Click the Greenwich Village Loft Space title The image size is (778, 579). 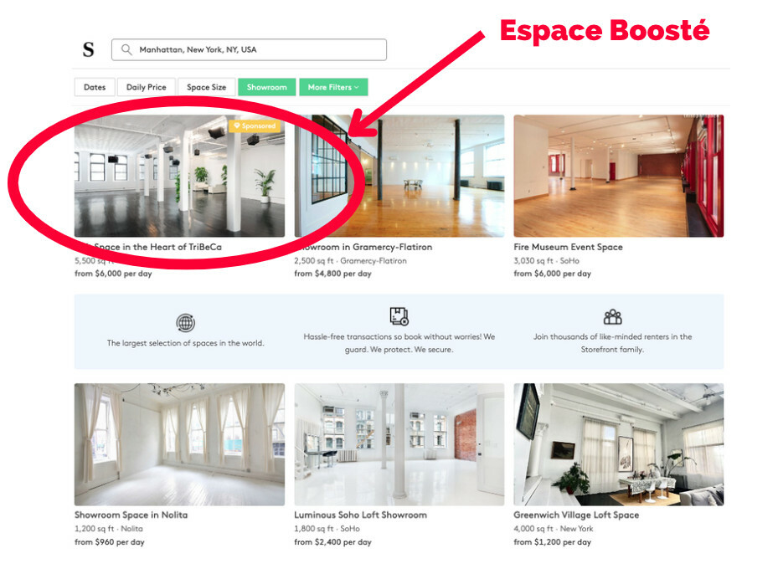tap(576, 515)
